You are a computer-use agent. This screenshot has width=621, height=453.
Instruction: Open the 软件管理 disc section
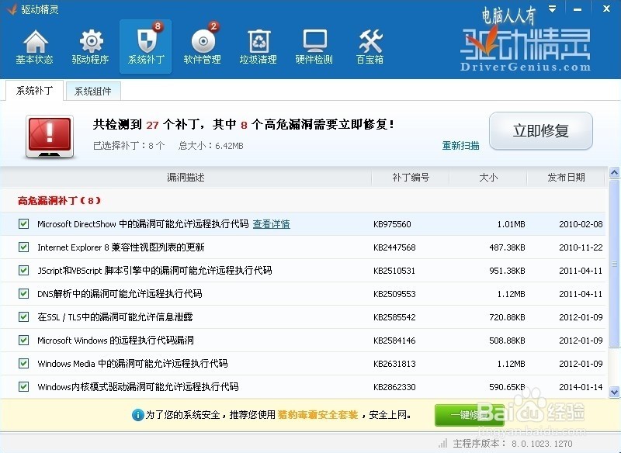(x=203, y=47)
